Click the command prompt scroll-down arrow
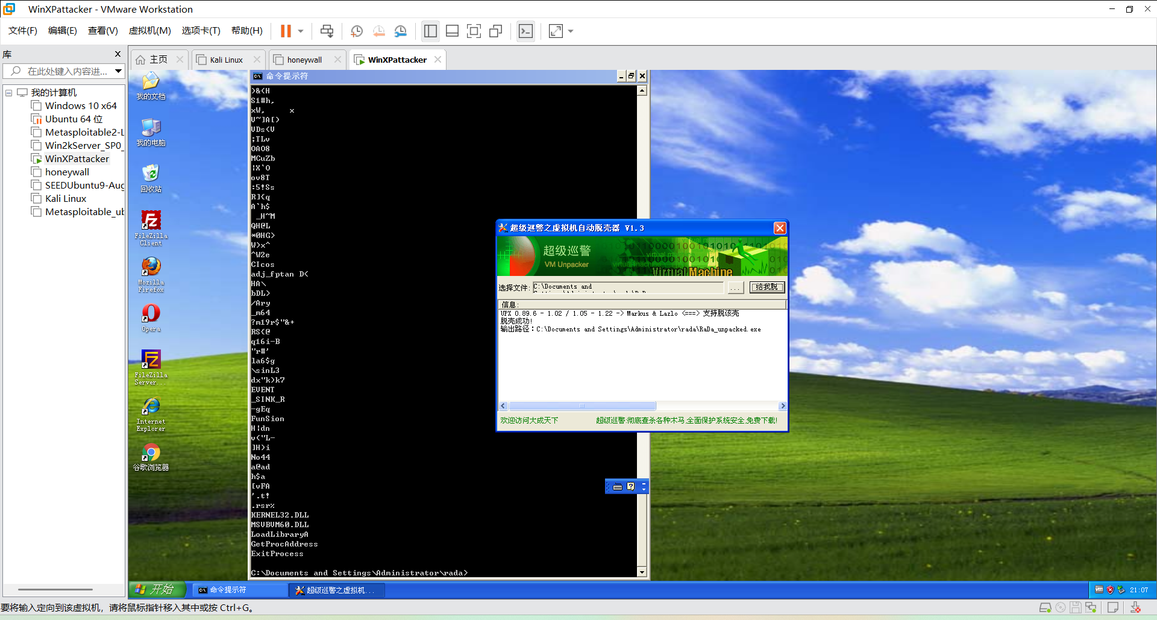1157x620 pixels. coord(642,572)
